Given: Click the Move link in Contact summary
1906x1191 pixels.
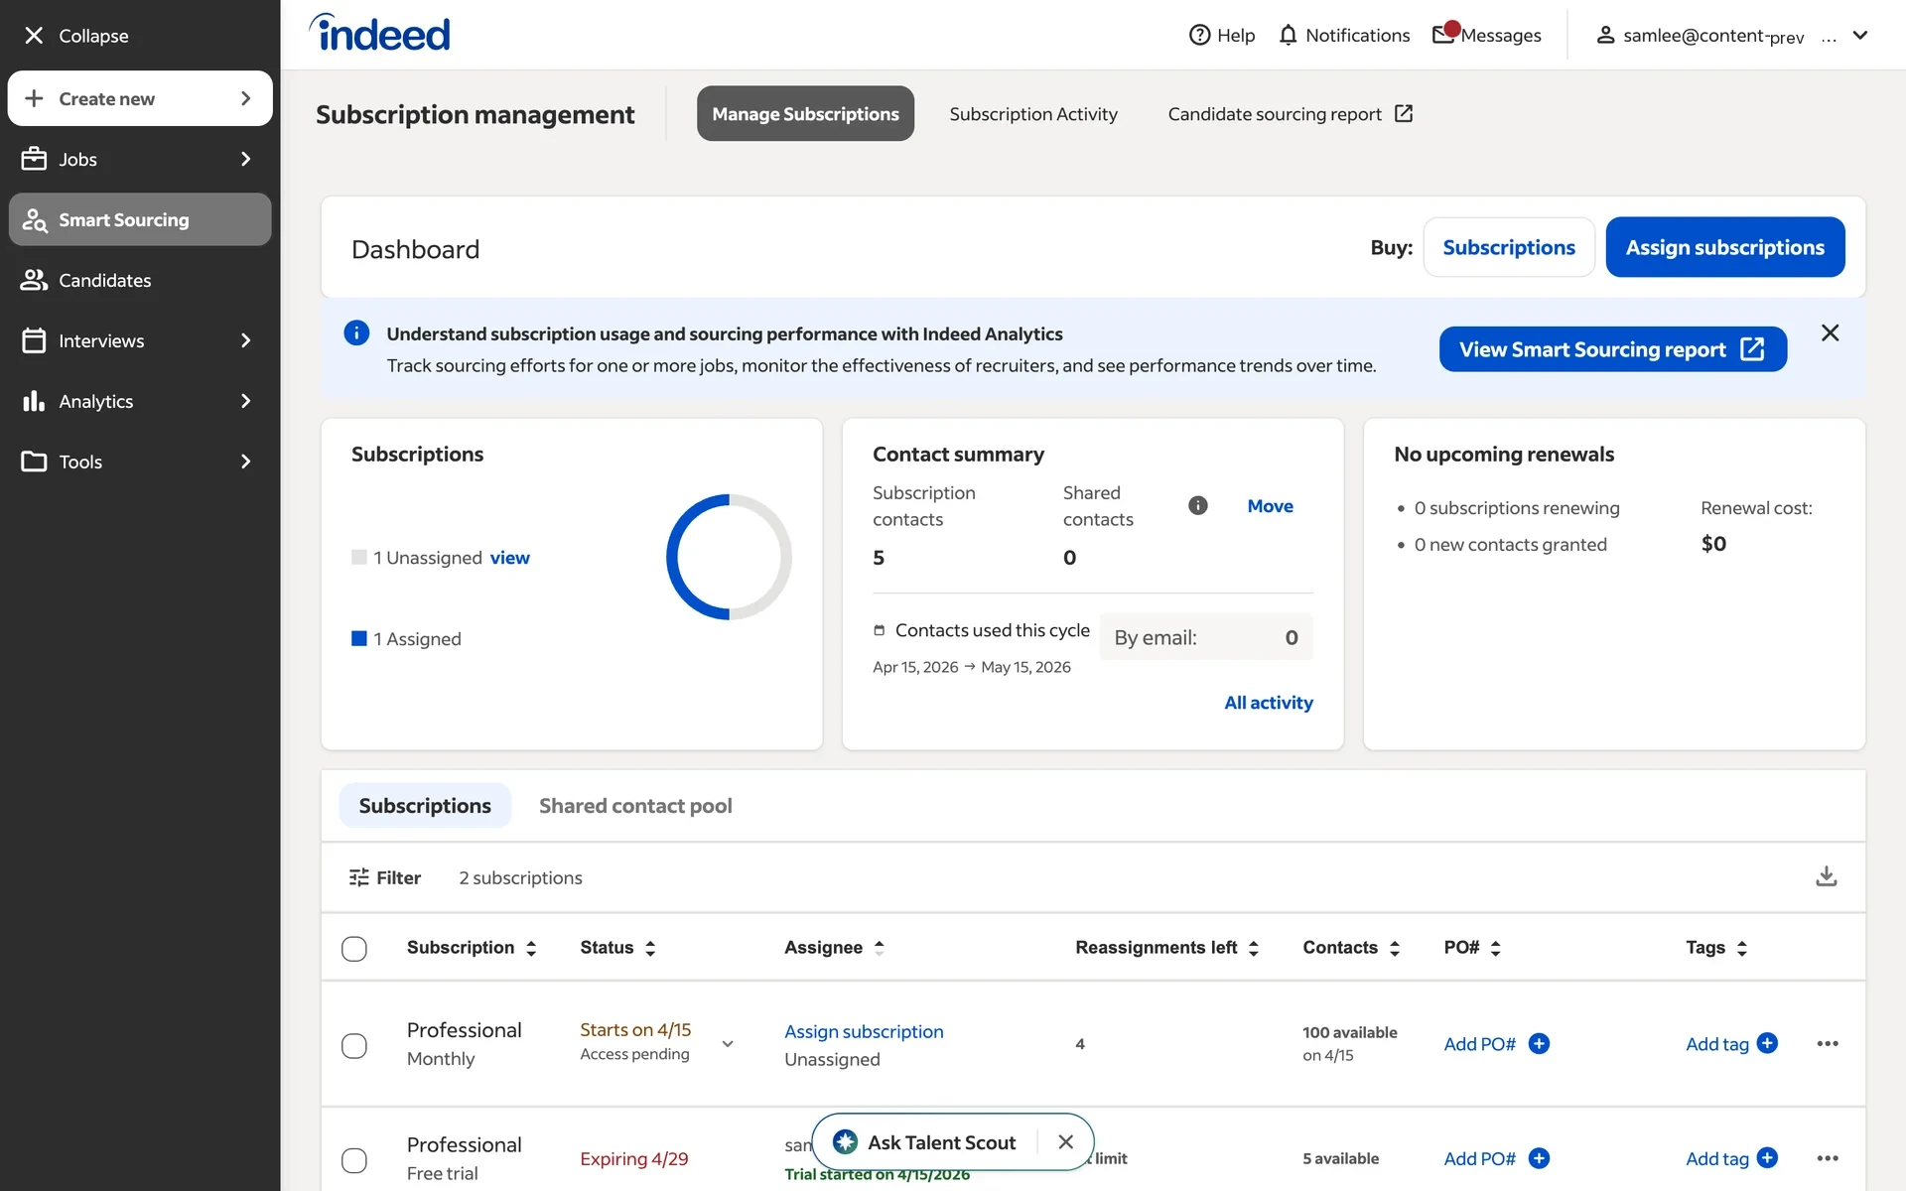Looking at the screenshot, I should [1270, 506].
